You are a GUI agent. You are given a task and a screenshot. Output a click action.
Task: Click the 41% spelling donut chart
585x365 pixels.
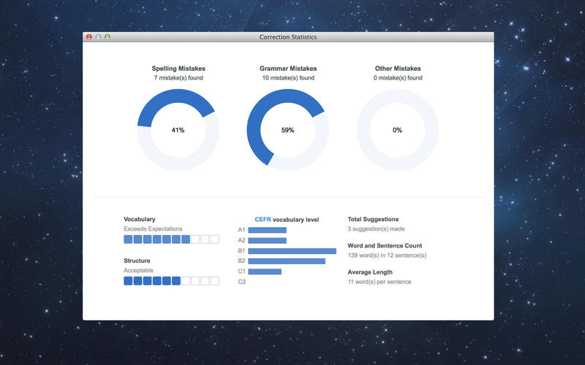click(x=178, y=130)
